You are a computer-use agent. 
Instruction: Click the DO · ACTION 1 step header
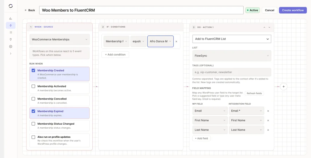click(232, 27)
